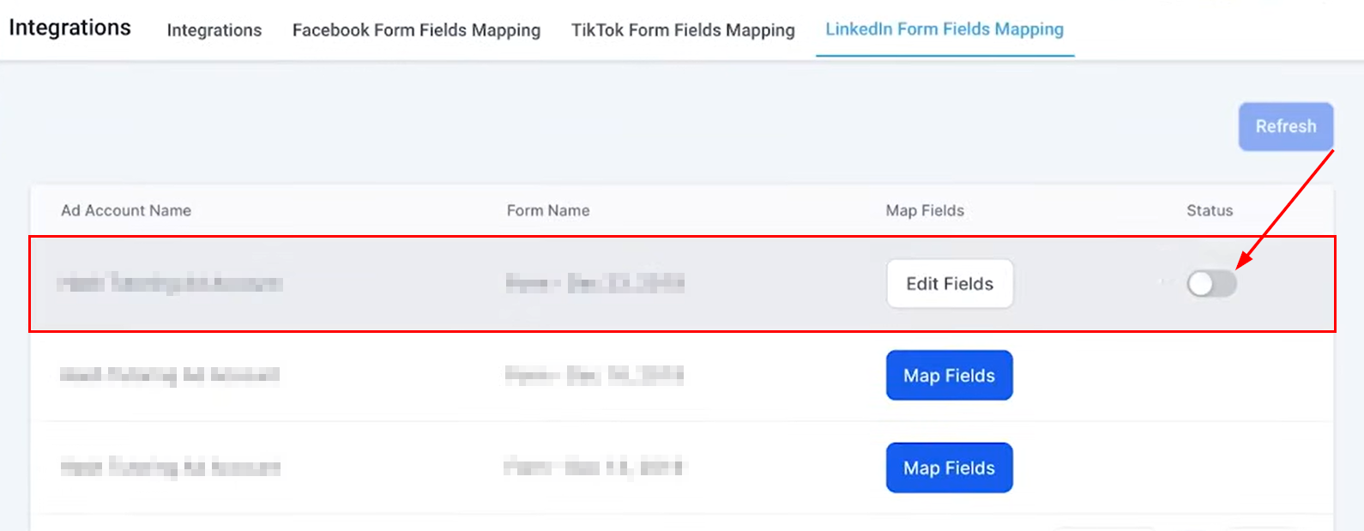1364x531 pixels.
Task: Click the Status column header
Action: 1209,211
